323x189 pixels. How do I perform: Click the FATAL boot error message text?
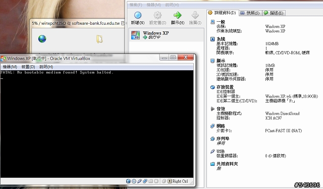point(57,72)
